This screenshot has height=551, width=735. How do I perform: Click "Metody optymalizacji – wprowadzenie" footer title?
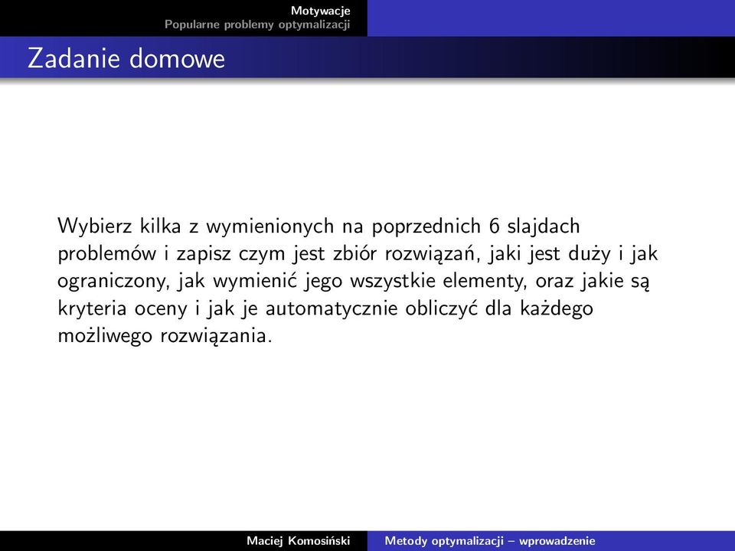click(490, 541)
